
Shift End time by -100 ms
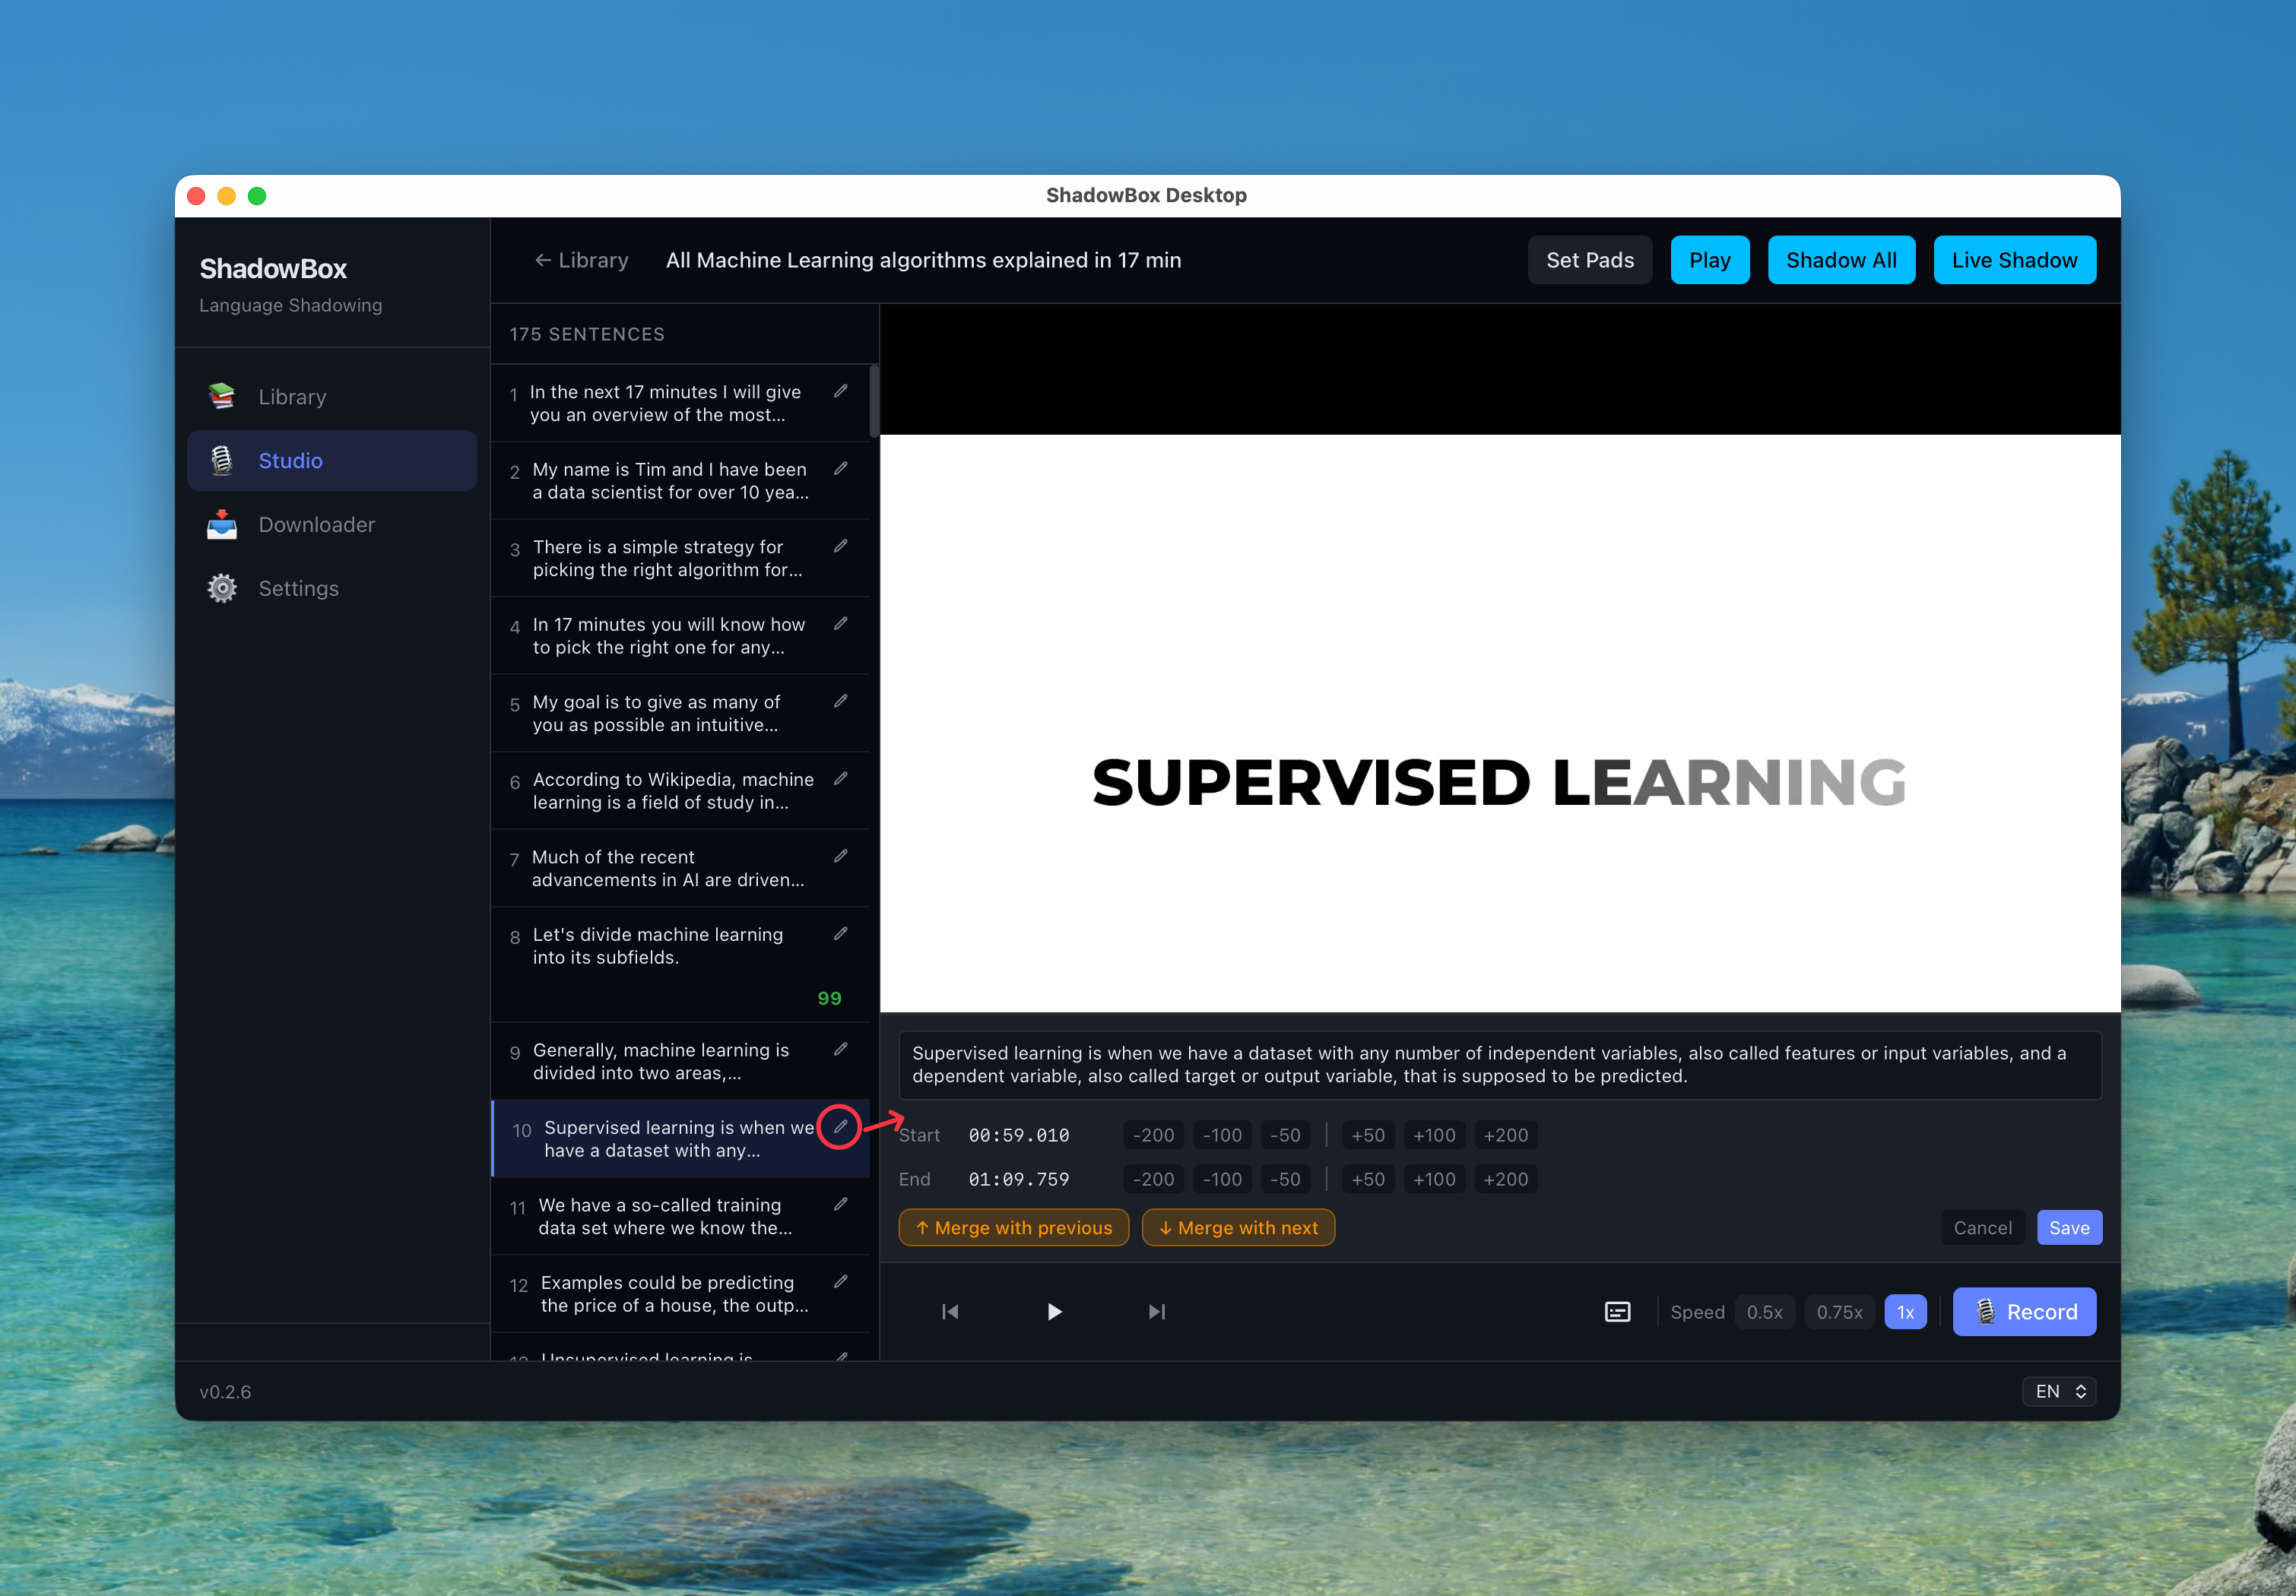click(1222, 1180)
